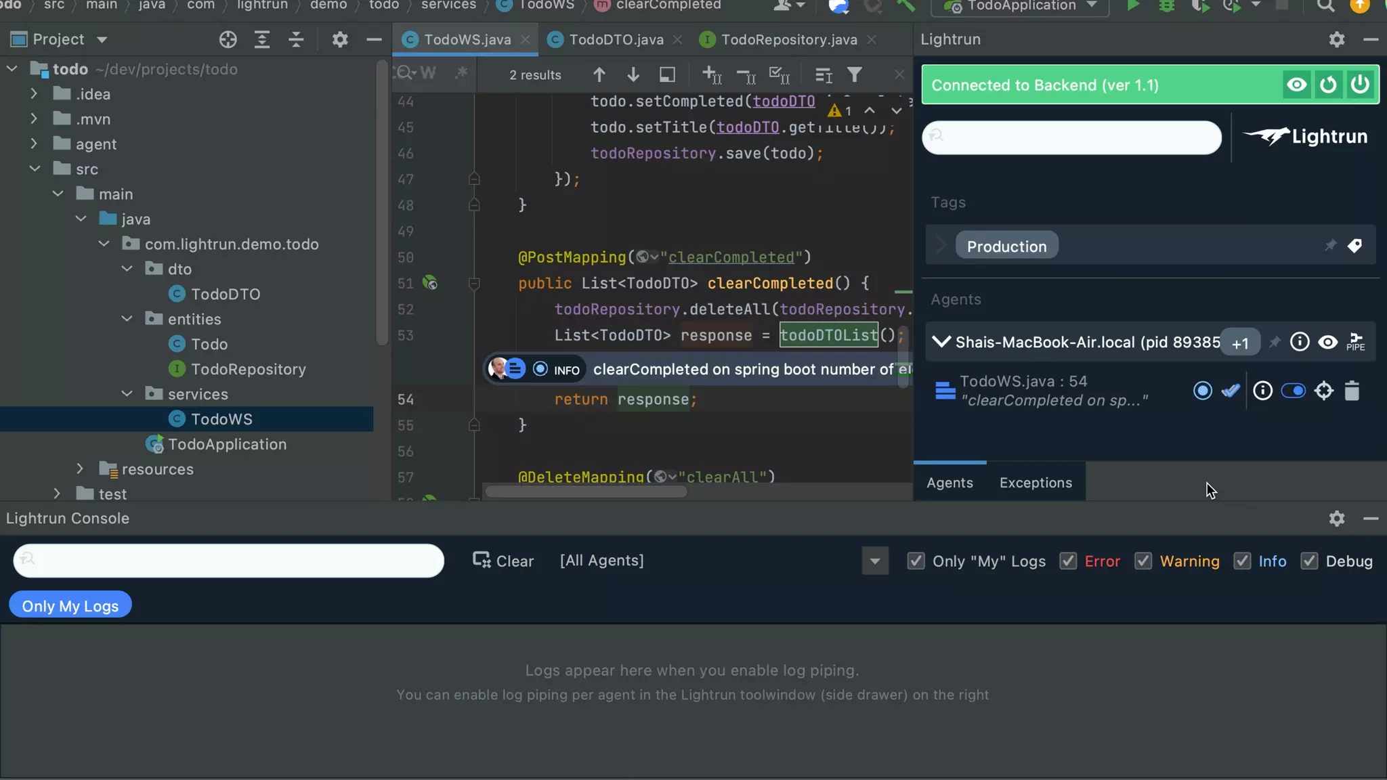Viewport: 1387px width, 780px height.
Task: Click the PIPE log piping icon
Action: (x=1356, y=342)
